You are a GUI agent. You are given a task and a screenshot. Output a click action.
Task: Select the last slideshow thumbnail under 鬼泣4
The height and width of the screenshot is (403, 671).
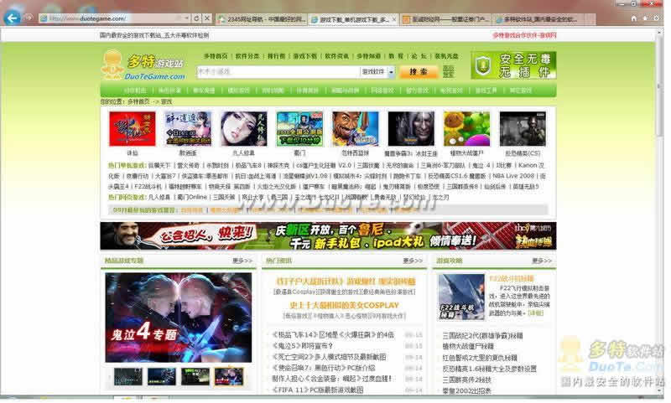point(228,376)
